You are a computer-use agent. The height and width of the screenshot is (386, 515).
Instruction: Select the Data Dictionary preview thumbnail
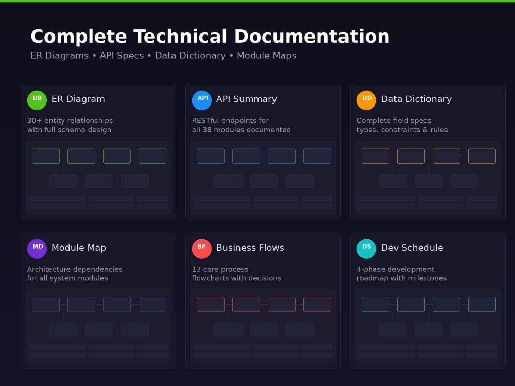pos(428,177)
